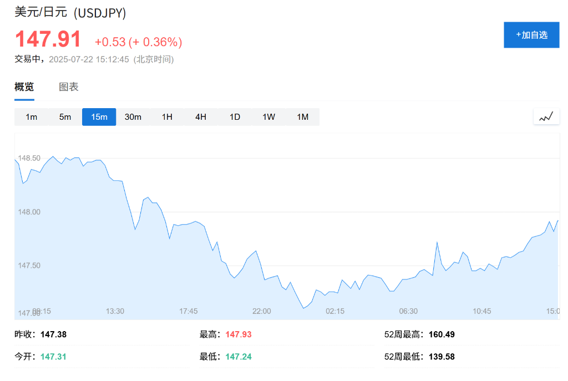Open the 图表 tab
Viewport: 568px width, 381px height.
69,87
